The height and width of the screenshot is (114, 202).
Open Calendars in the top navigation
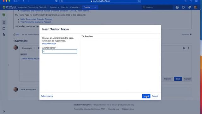[75, 7]
